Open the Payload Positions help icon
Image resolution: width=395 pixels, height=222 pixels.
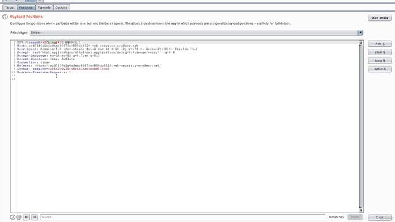tap(5, 17)
